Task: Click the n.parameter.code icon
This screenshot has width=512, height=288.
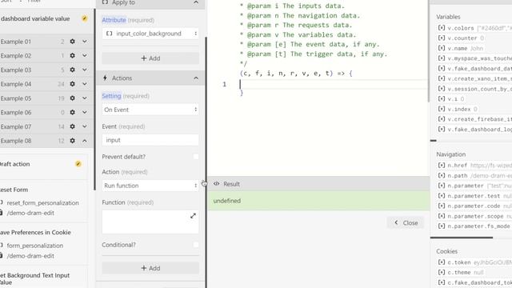Action: (441, 206)
